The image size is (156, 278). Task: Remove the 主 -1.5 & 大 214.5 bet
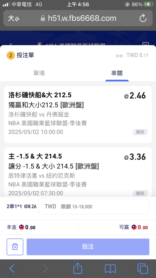140,193
